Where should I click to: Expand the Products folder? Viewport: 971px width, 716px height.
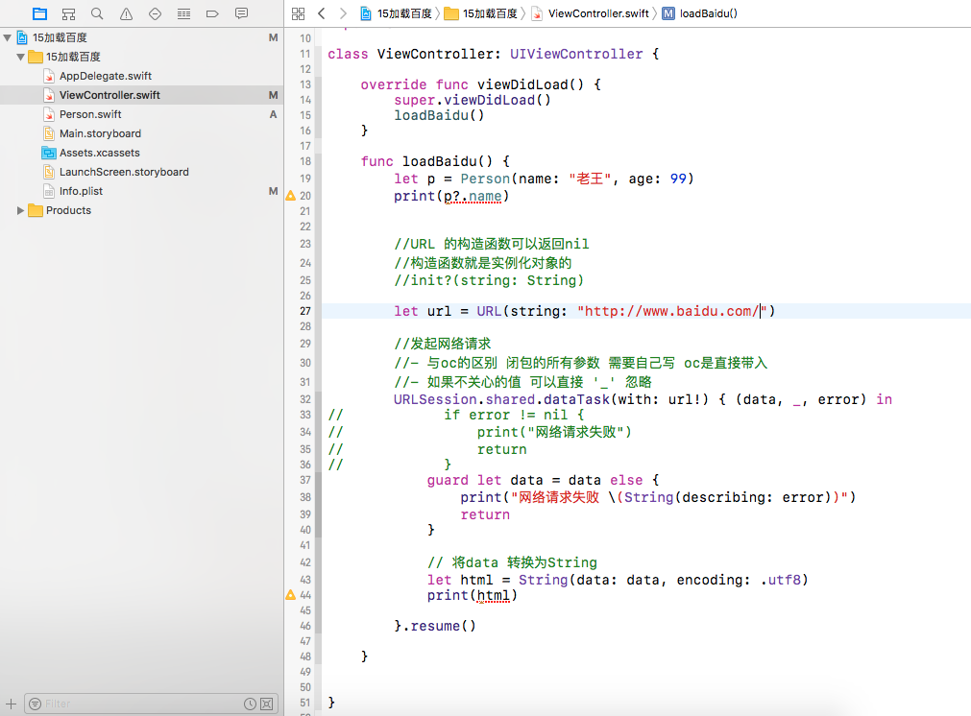(20, 210)
